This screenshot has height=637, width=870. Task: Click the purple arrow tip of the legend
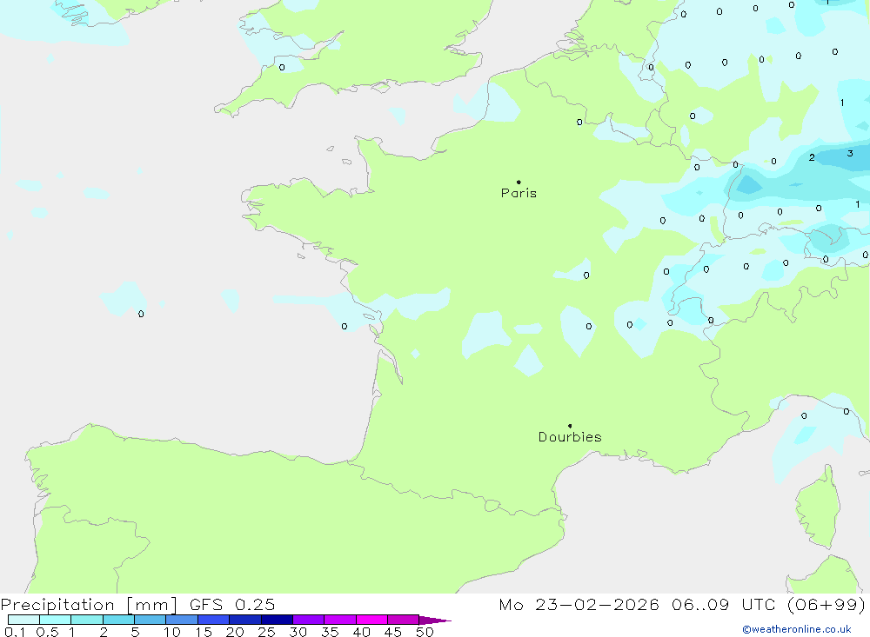(x=435, y=620)
